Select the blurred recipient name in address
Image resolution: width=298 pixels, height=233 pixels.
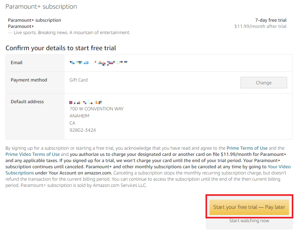click(86, 102)
